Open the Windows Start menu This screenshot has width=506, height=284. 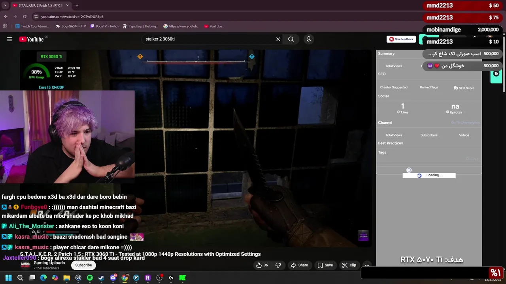coord(8,278)
